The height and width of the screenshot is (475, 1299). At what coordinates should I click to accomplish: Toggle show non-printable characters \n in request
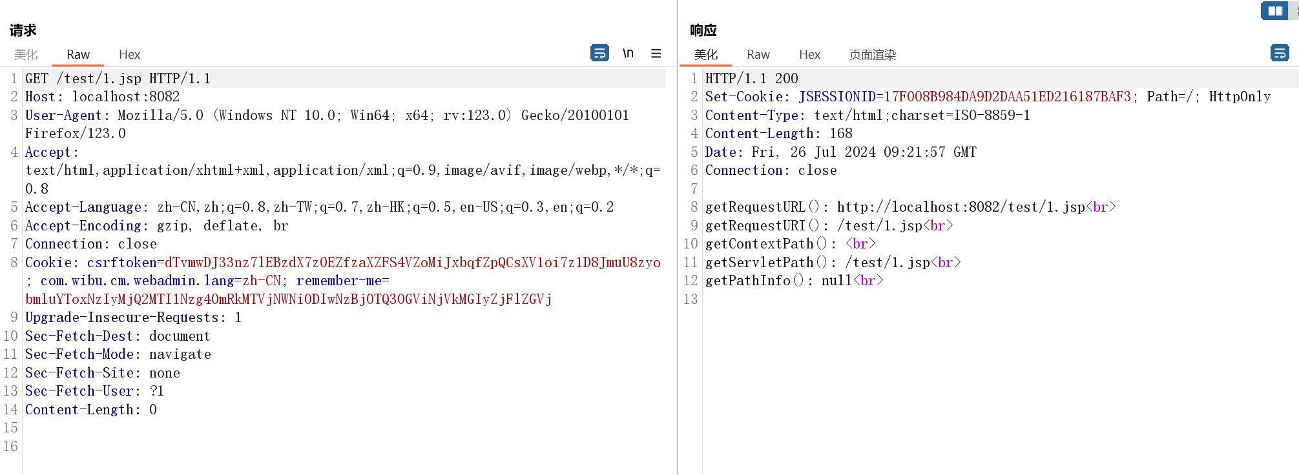628,54
